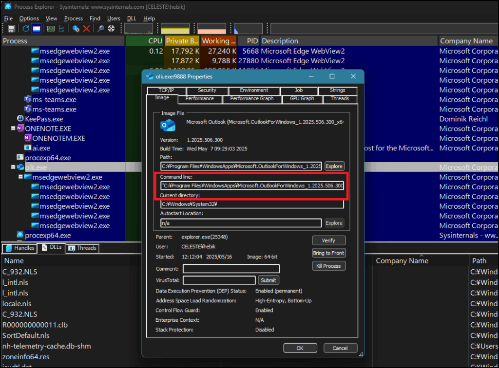Collapse the olk.exe process tree
Screen dimensions: 499x368
[x=13, y=167]
